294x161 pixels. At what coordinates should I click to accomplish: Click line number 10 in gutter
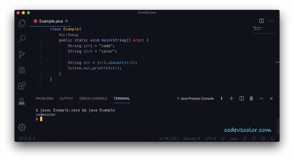tap(40, 85)
